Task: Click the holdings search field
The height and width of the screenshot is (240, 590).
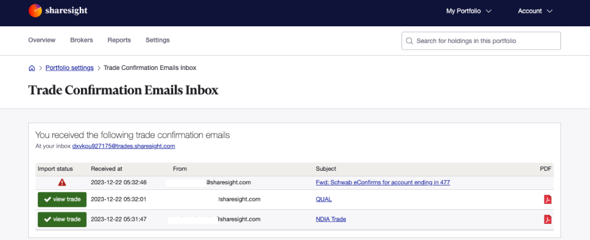Action: click(x=481, y=41)
